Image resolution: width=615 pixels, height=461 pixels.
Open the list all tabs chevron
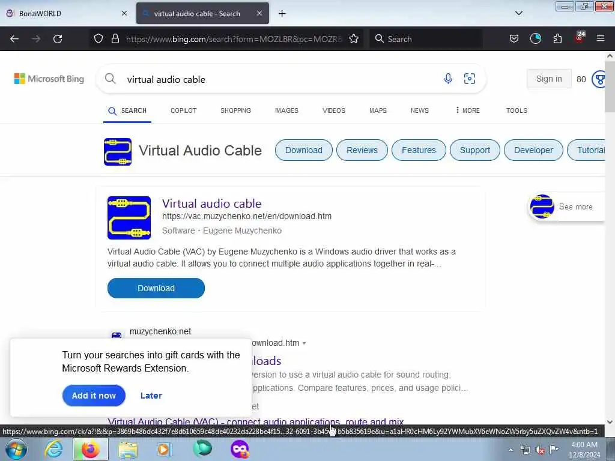518,13
